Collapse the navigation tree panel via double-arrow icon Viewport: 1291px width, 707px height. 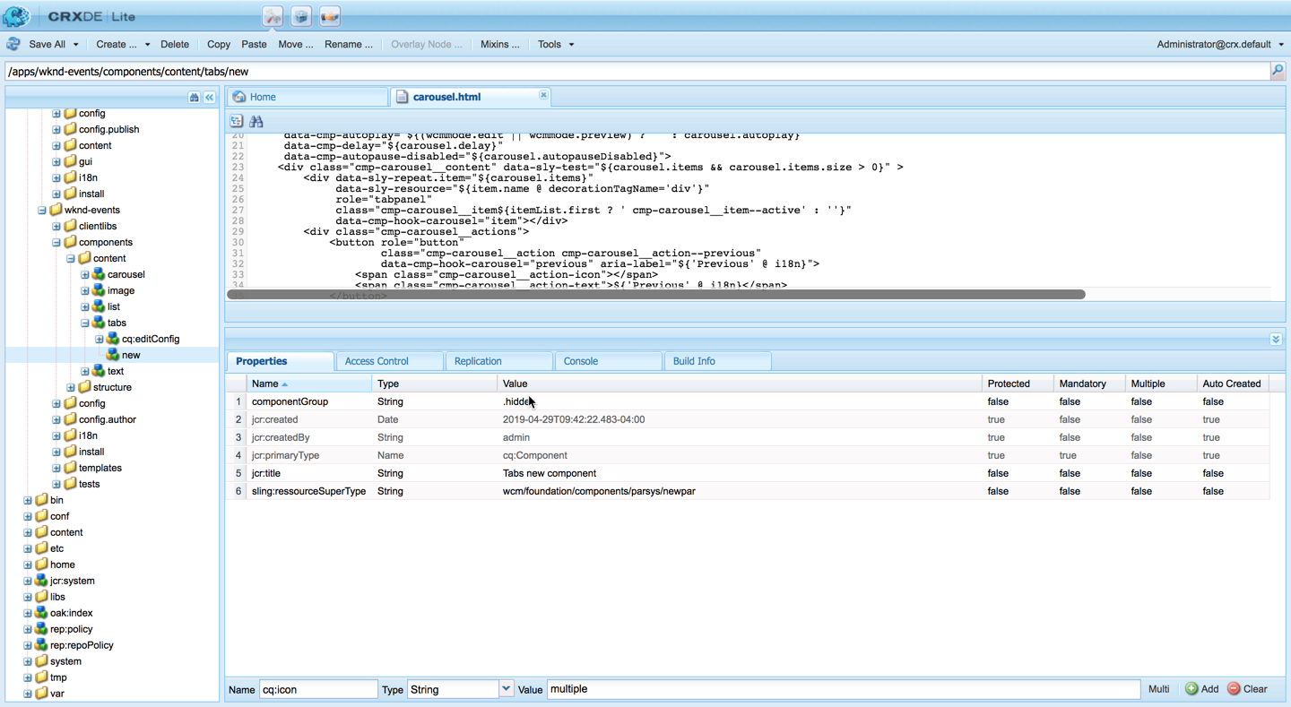pyautogui.click(x=209, y=96)
